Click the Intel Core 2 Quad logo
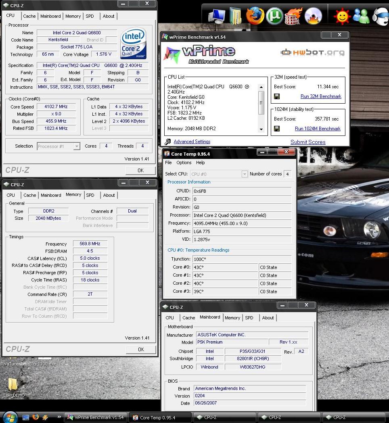The image size is (389, 423). (x=133, y=43)
